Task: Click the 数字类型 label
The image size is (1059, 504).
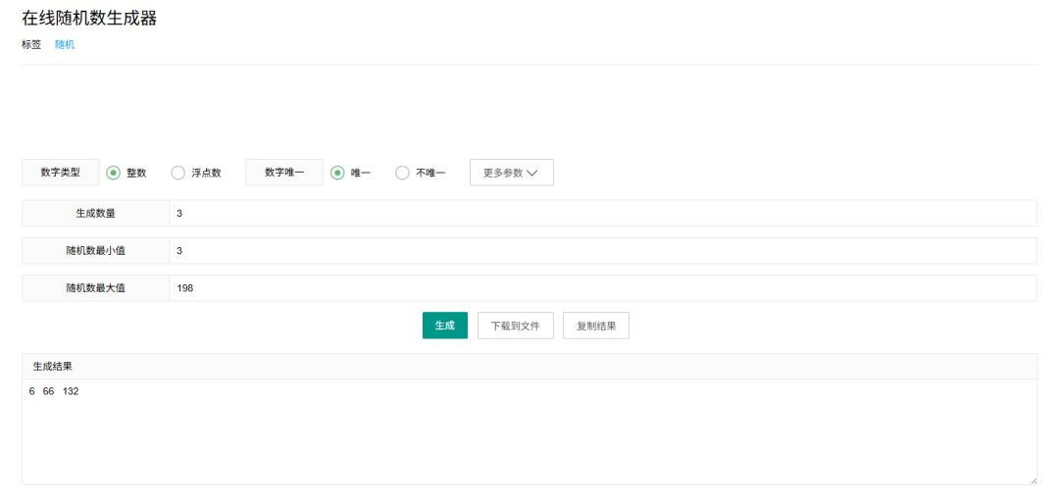Action: [x=61, y=173]
